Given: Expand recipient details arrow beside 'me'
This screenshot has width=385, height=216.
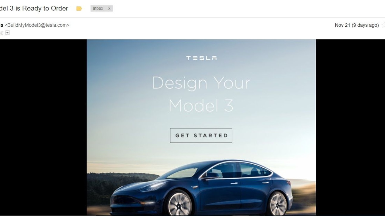Looking at the screenshot, I should [x=7, y=33].
